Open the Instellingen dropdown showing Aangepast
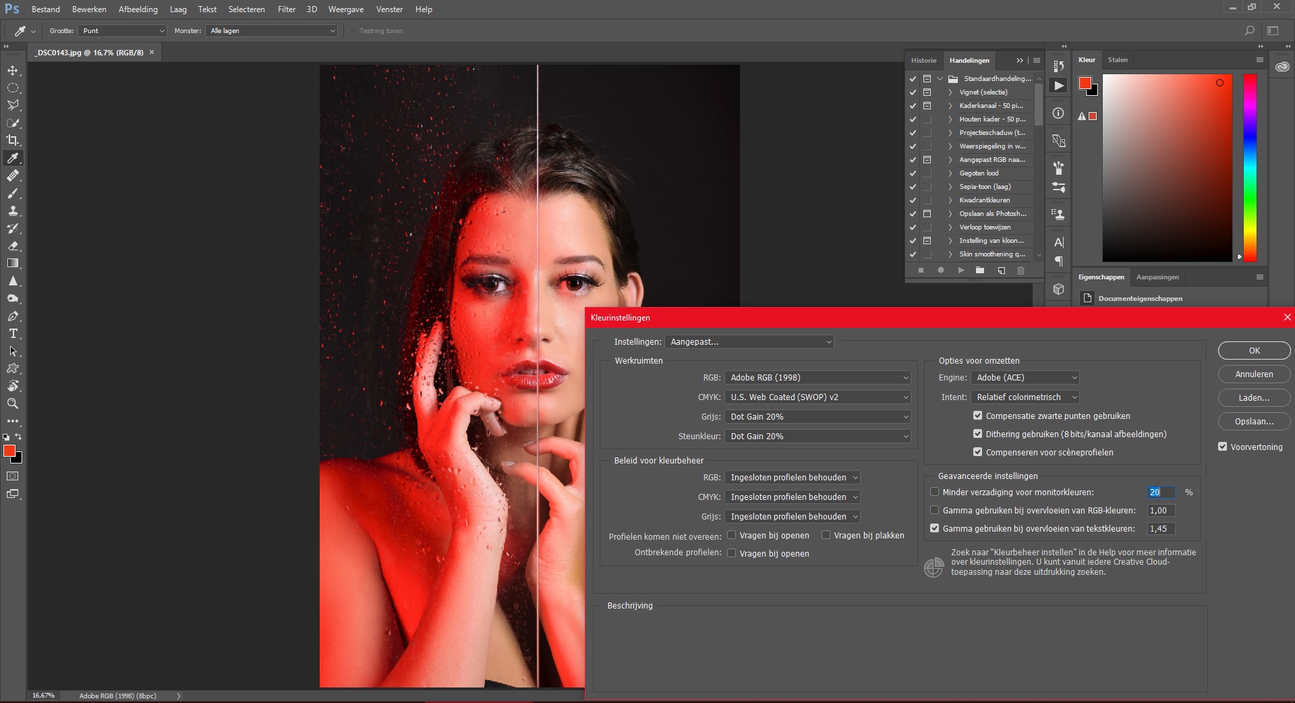1295x703 pixels. coord(749,342)
